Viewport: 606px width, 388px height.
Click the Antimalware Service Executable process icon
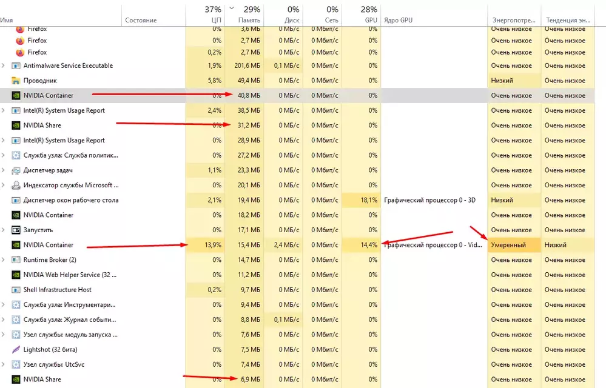[x=16, y=65]
